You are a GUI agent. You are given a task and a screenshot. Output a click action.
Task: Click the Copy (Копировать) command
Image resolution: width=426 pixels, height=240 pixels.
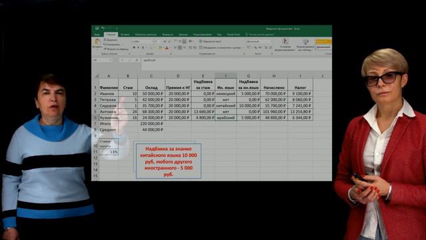tap(112, 45)
